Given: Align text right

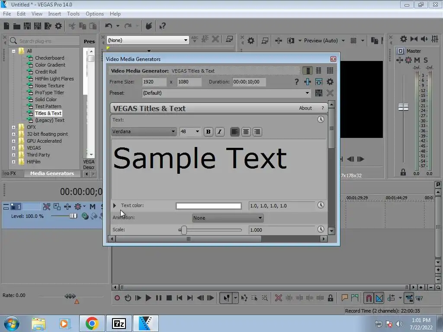Looking at the screenshot, I should coord(257,131).
